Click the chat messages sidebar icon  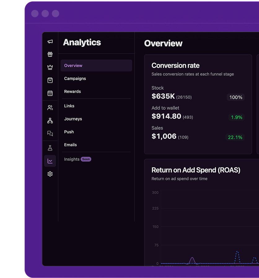50,133
